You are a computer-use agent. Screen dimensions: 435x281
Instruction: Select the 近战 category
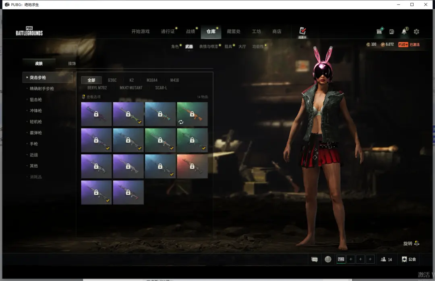coord(33,155)
